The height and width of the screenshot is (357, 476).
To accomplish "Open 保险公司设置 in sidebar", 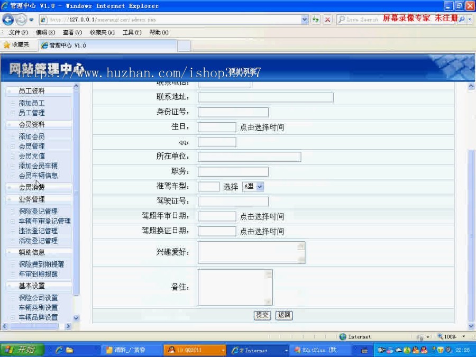I will click(x=38, y=298).
